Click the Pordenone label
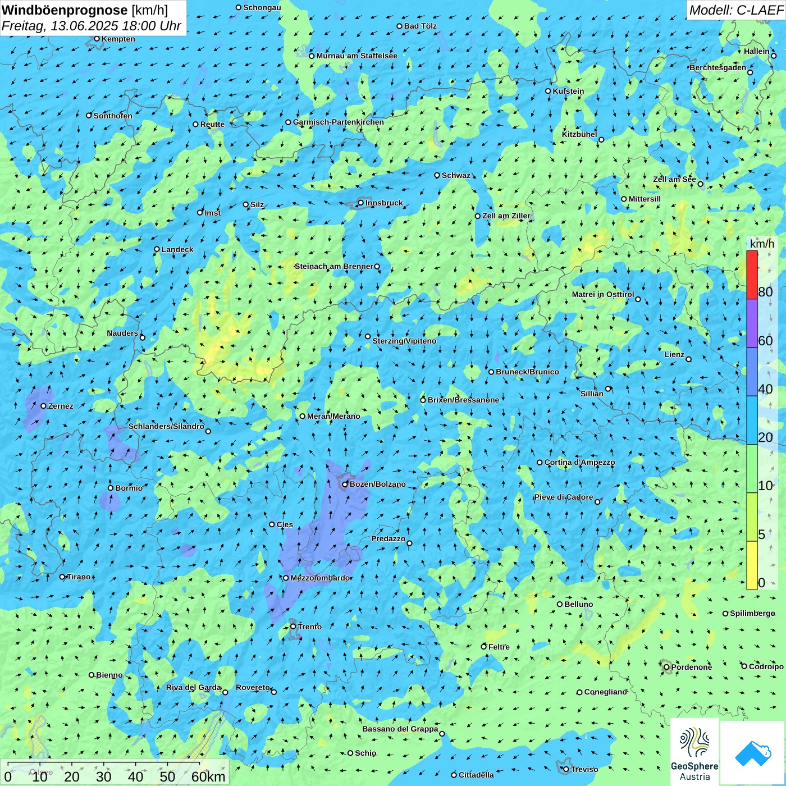 (x=692, y=667)
